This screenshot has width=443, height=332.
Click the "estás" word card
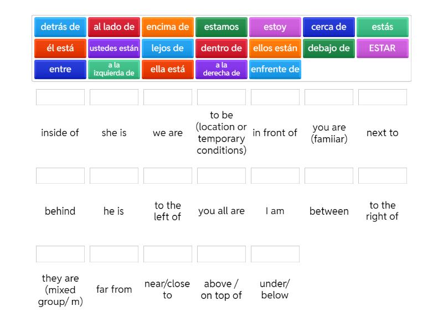click(382, 26)
